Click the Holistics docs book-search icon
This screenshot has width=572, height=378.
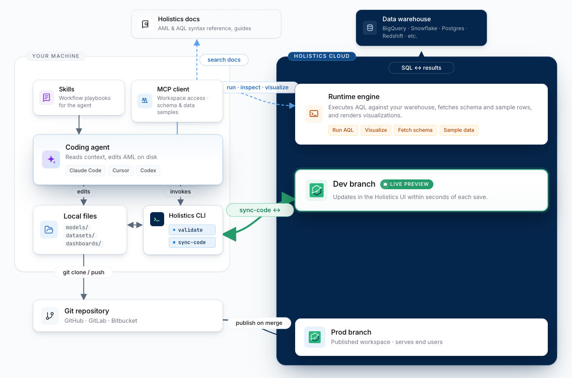tap(145, 24)
